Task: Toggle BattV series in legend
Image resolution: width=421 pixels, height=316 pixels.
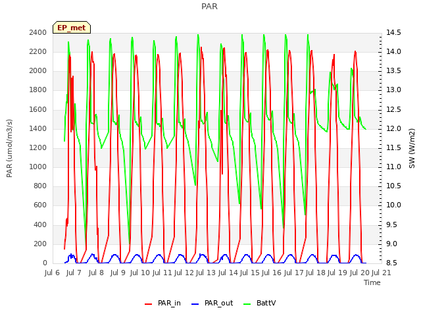Action: point(259,303)
